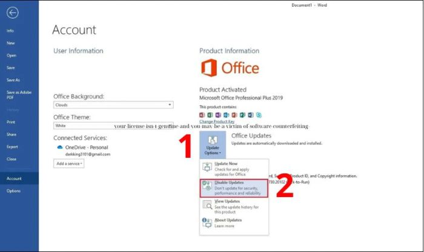This screenshot has height=252, width=424.
Task: Toggle the Update Options dropdown button
Action: coord(213,145)
